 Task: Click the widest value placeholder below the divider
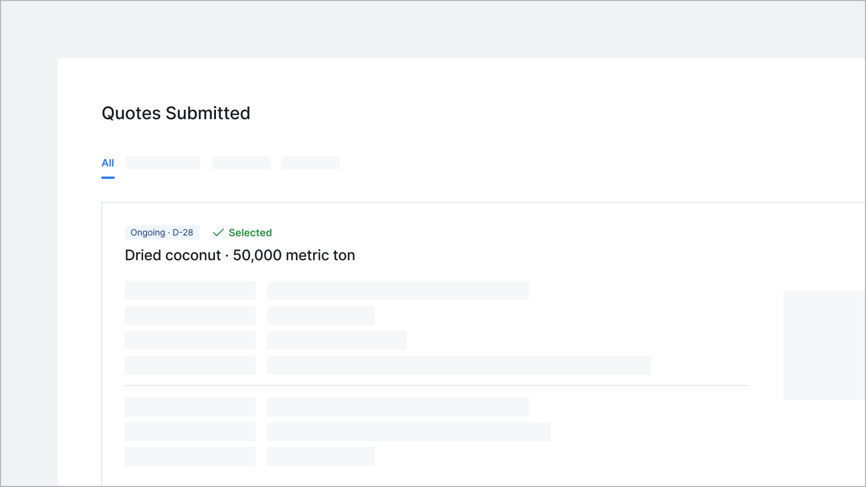409,432
